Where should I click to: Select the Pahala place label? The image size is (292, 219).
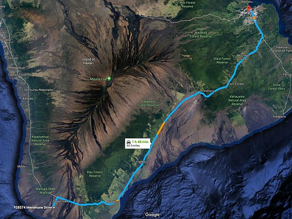point(141,162)
